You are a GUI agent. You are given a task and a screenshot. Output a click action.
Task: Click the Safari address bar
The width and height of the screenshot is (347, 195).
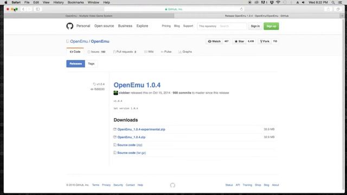174,9
